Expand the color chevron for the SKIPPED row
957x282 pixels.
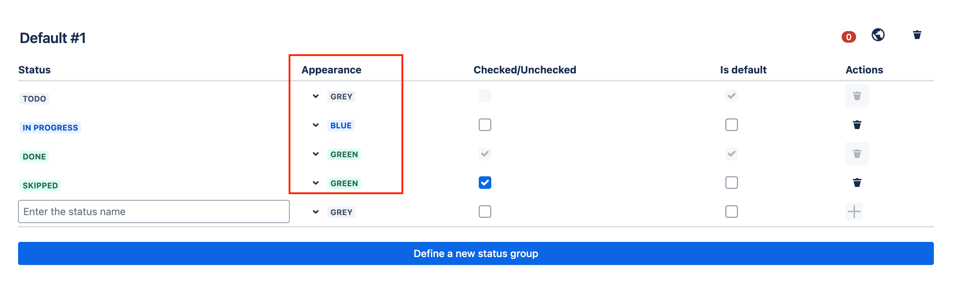pos(315,183)
